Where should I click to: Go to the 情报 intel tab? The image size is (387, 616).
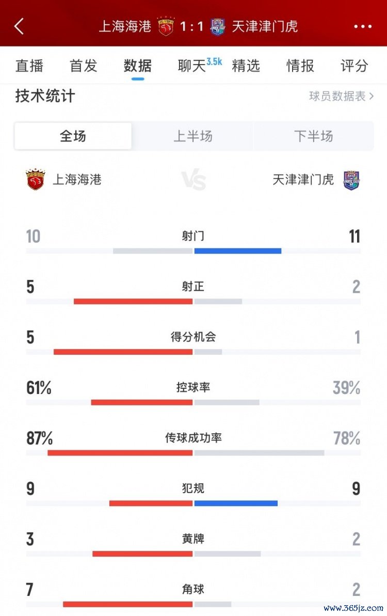300,66
